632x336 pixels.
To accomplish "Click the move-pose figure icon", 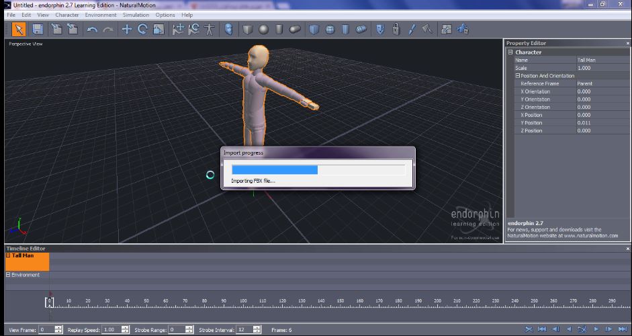I will pos(178,30).
